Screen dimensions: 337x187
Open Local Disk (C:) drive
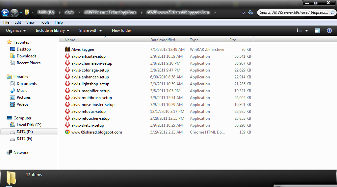pyautogui.click(x=29, y=125)
